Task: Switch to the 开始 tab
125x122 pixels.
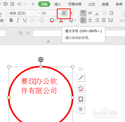Action: pyautogui.click(x=44, y=4)
